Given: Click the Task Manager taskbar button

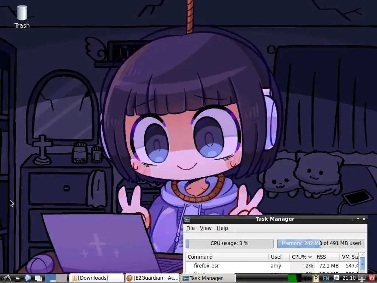Looking at the screenshot, I should click(x=208, y=278).
